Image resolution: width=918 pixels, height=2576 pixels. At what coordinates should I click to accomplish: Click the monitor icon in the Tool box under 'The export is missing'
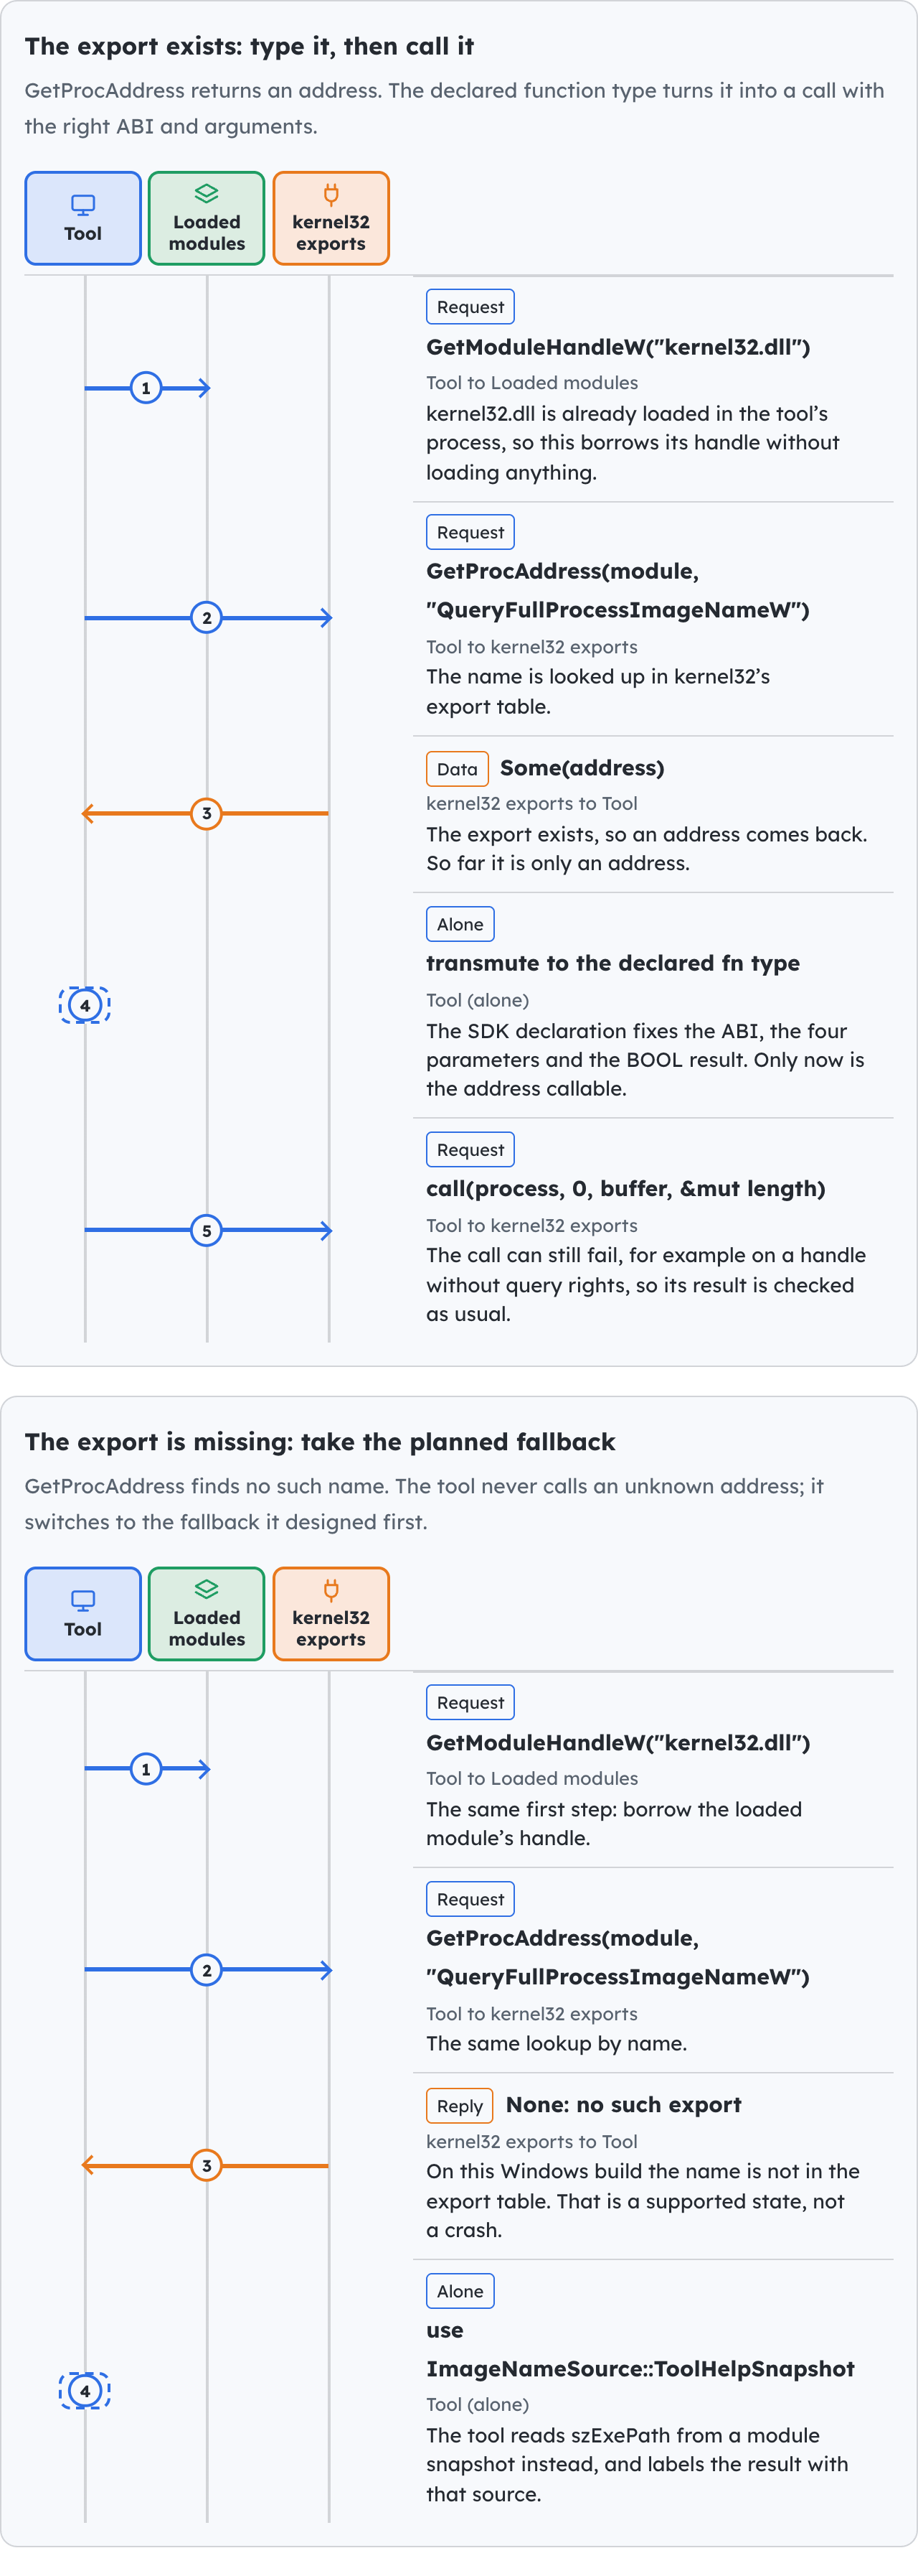click(x=83, y=1601)
